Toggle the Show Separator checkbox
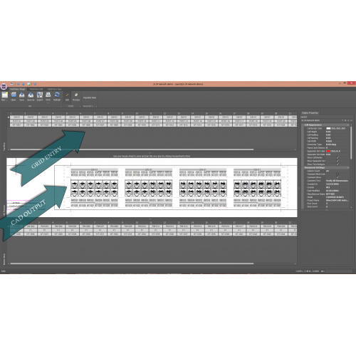356x356 pixels. (x=337, y=161)
